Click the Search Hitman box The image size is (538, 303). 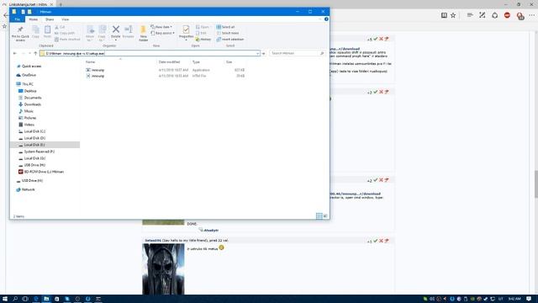click(x=297, y=53)
